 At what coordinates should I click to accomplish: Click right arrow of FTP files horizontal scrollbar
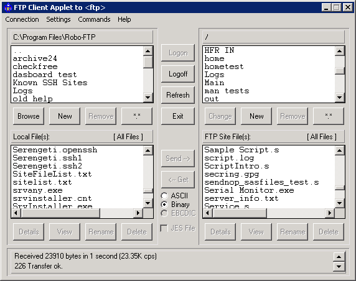pos(330,213)
